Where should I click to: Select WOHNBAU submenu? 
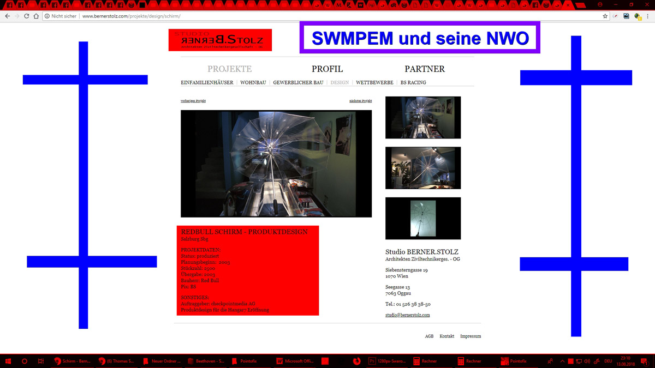[x=253, y=83]
